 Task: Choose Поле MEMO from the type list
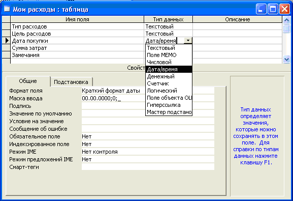point(169,55)
